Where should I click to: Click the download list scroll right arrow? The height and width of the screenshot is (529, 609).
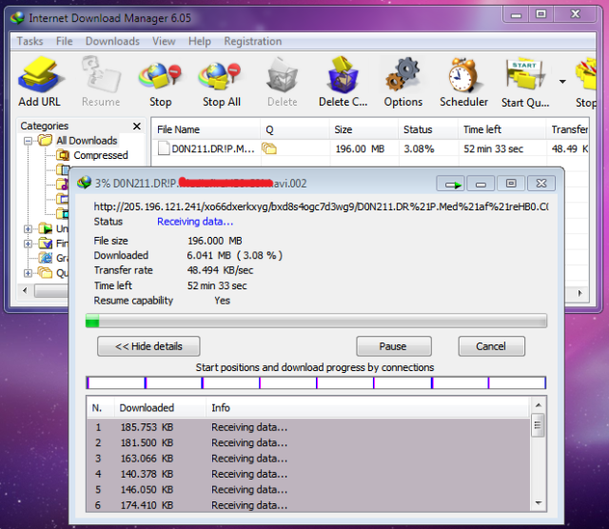pos(580,293)
